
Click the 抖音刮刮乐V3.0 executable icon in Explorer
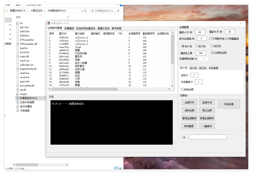coord(18,98)
